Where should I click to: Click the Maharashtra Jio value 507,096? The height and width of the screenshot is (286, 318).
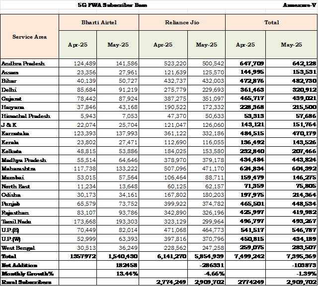point(175,169)
